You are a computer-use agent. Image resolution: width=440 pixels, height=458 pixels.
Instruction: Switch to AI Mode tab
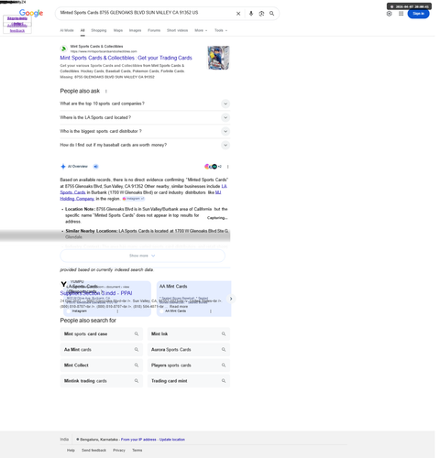pos(67,30)
